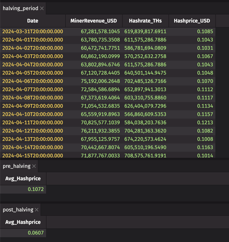Sort by MinerRevenue_USD column header
229x242 pixels.
(94, 21)
